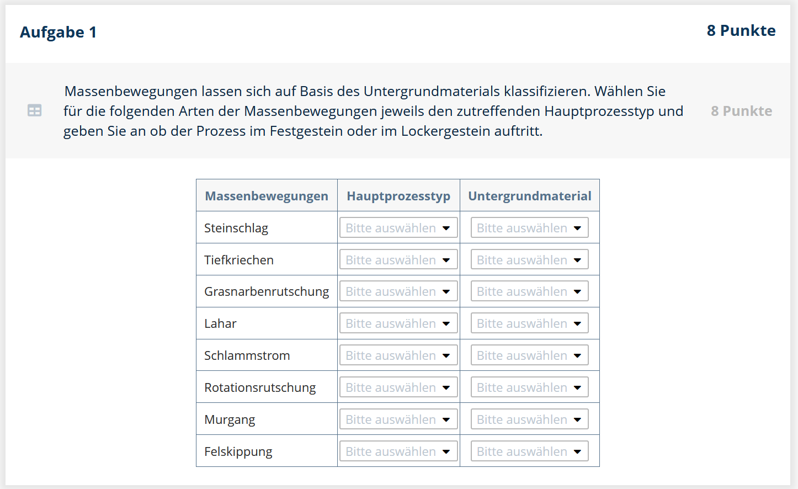Click the Grasnarbenrutschung row label
The width and height of the screenshot is (798, 489).
[x=267, y=291]
